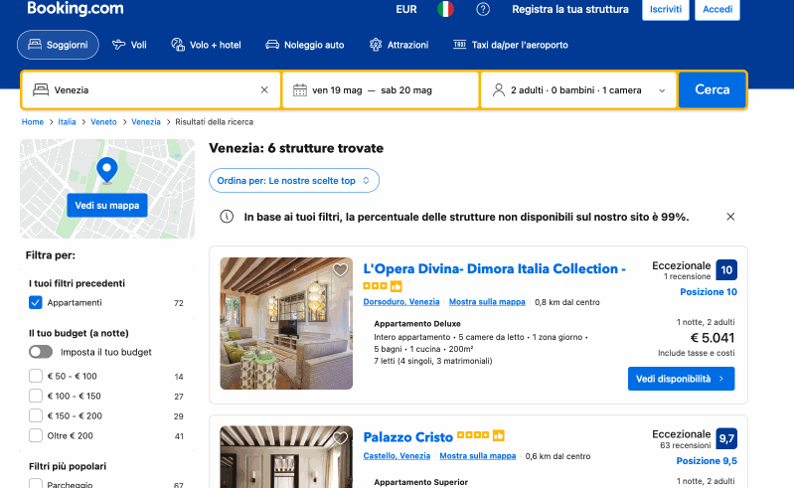794x488 pixels.
Task: Select the Noleggio auto tab
Action: point(305,45)
